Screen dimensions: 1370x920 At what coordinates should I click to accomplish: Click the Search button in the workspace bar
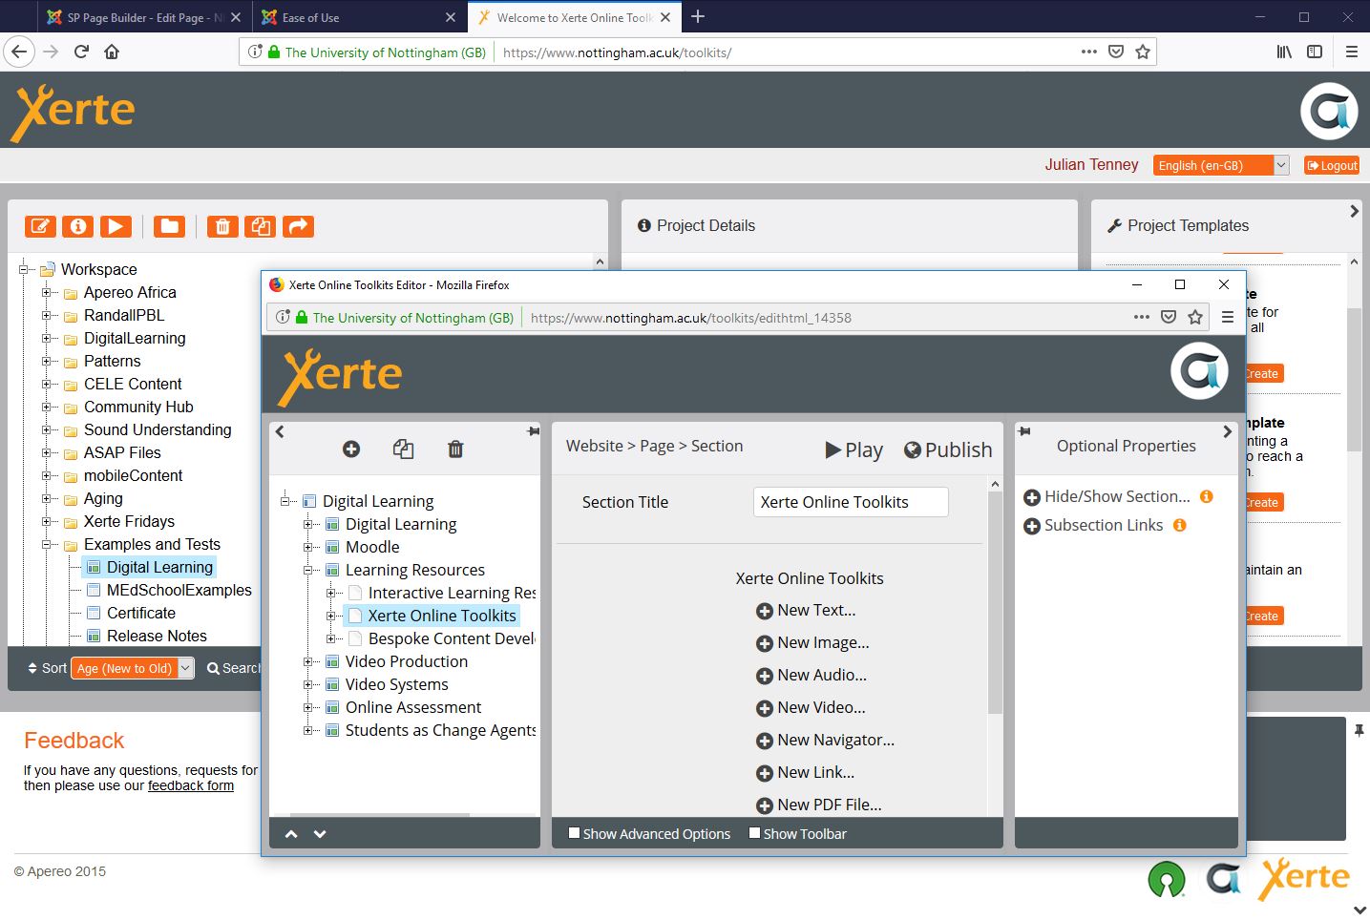(233, 668)
